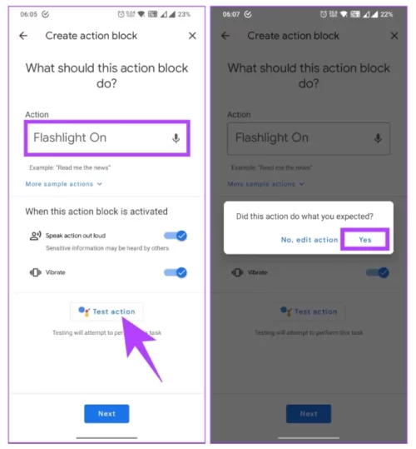Click the Flashlight On action text field on left
Viewport: 416px width, 449px height.
[x=107, y=138]
